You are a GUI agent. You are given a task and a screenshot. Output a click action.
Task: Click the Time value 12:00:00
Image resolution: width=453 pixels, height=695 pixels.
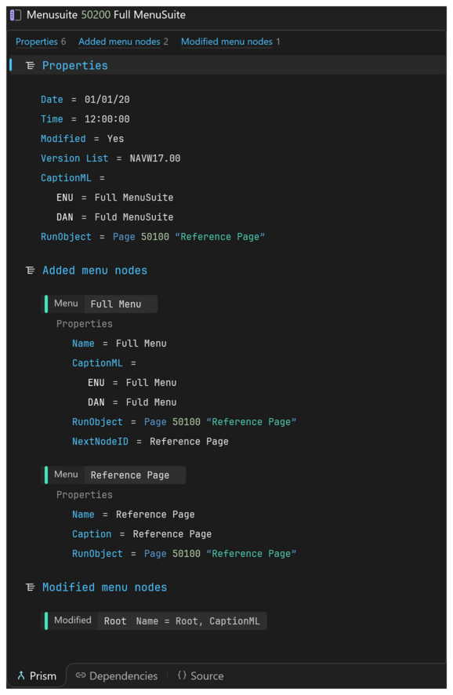[107, 119]
